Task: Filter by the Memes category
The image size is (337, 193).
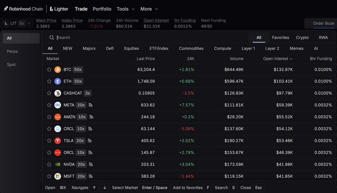Action: click(297, 48)
